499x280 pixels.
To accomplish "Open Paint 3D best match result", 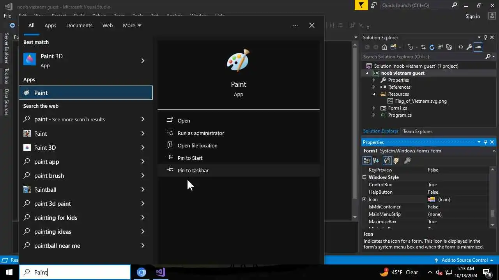I will 86,61.
